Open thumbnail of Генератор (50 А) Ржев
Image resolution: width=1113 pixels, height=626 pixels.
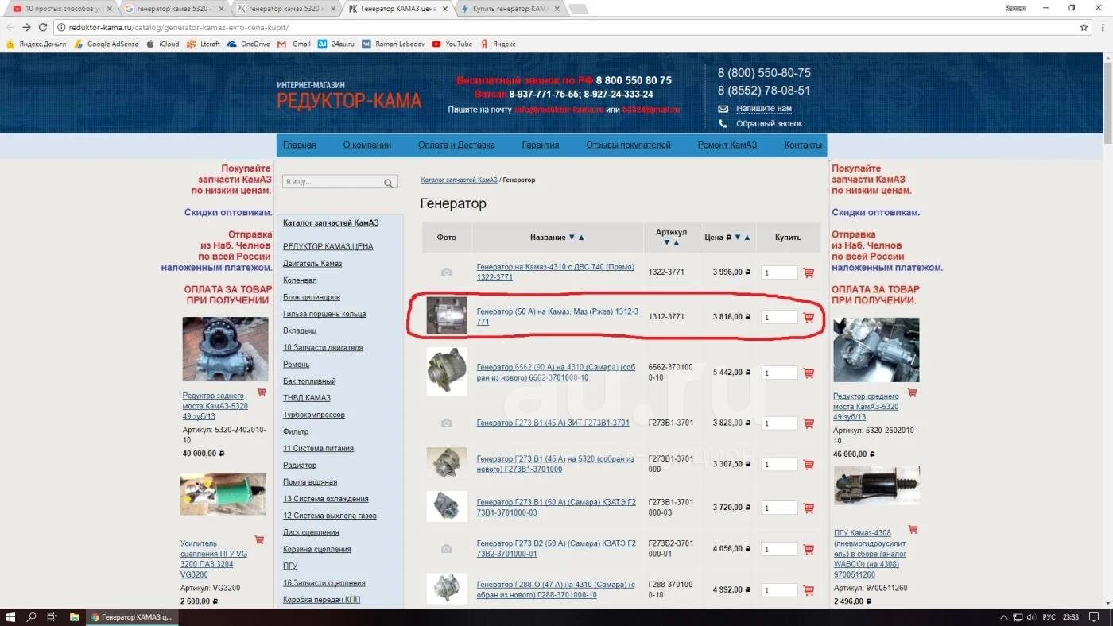[x=447, y=316]
